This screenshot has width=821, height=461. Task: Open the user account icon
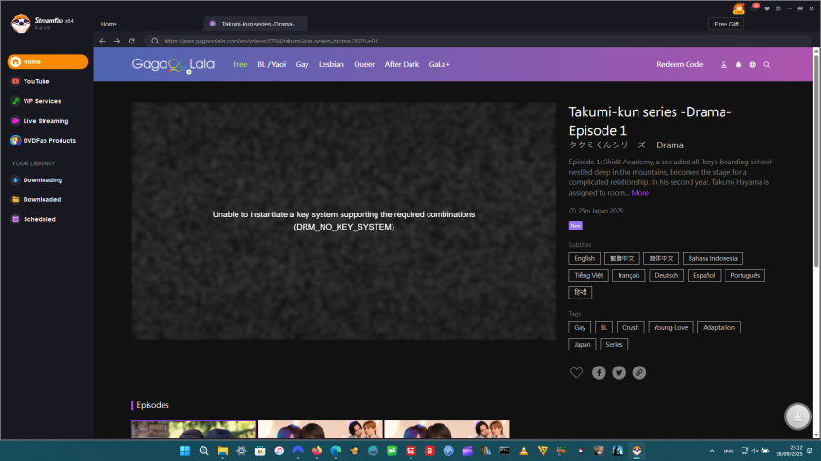(724, 65)
